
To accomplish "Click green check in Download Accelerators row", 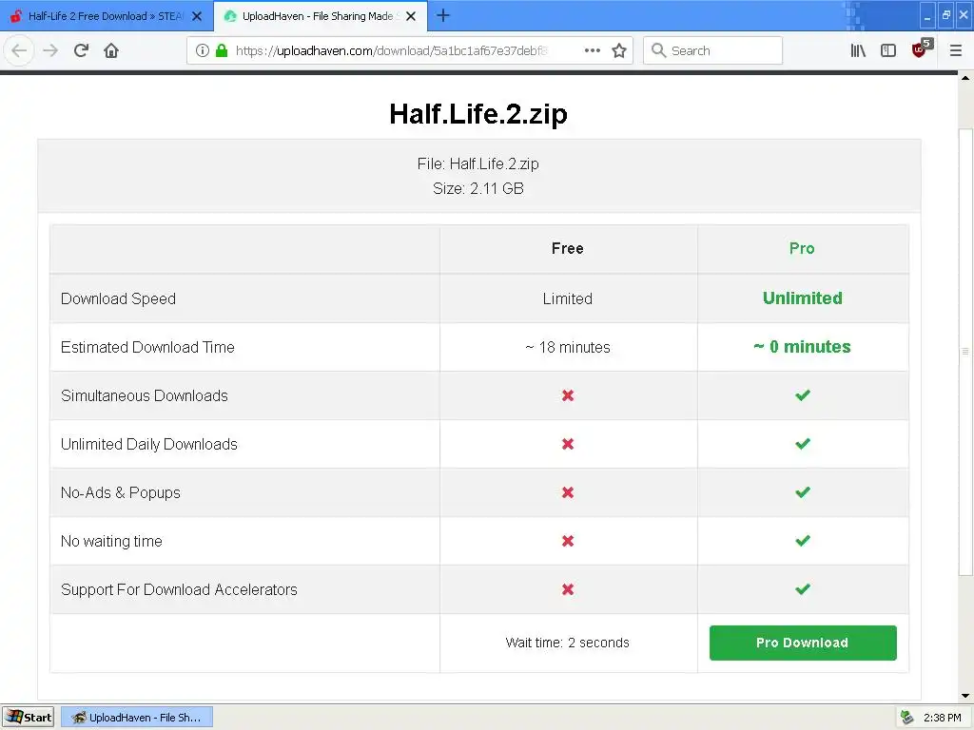I will (x=803, y=588).
